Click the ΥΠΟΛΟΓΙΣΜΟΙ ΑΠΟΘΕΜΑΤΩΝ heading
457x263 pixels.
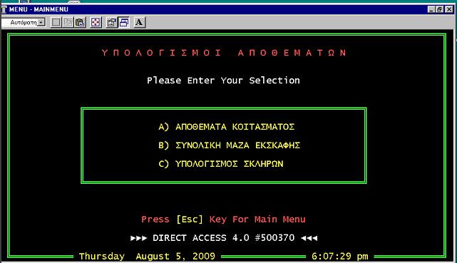tap(224, 53)
